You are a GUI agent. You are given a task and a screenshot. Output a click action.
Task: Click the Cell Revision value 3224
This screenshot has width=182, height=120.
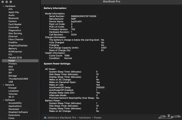tap(74, 35)
